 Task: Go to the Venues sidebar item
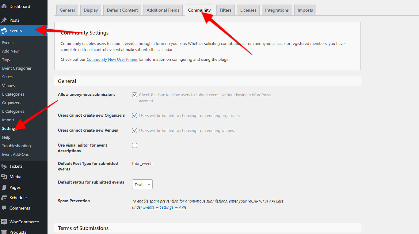click(8, 85)
